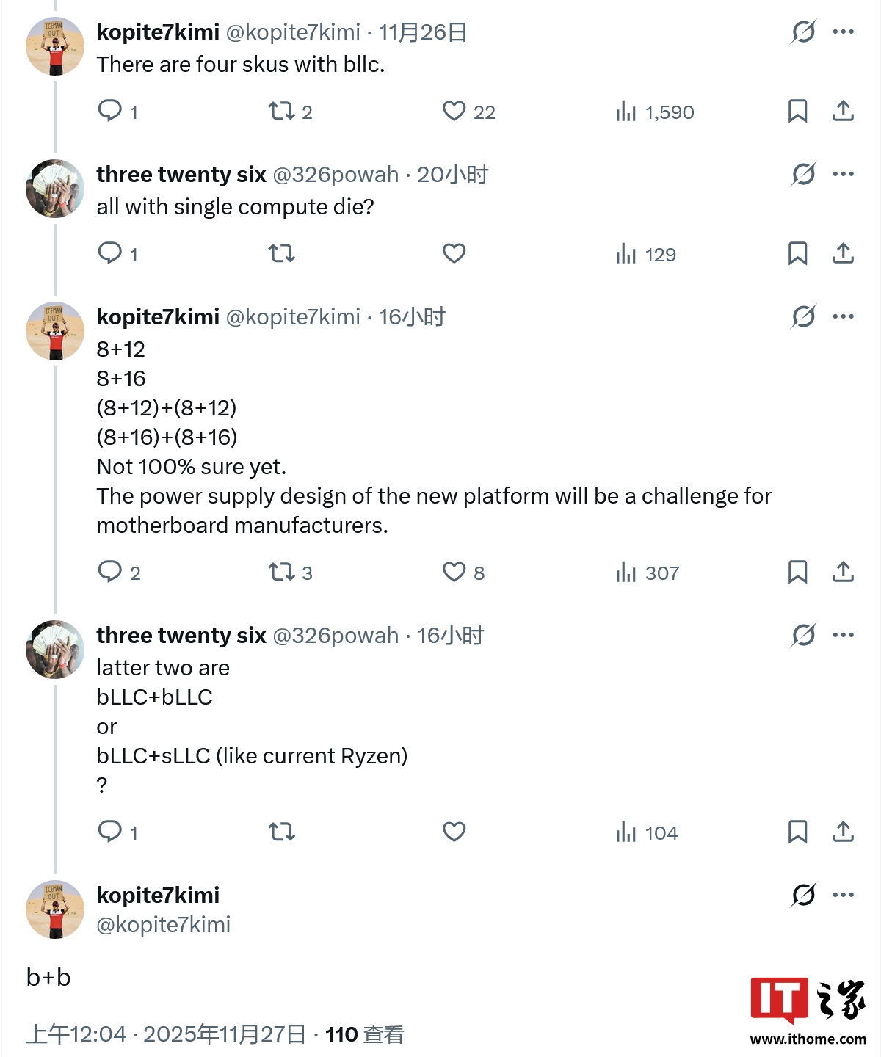
Task: Click Grok icon on 'single compute die' tweet
Action: coord(803,174)
